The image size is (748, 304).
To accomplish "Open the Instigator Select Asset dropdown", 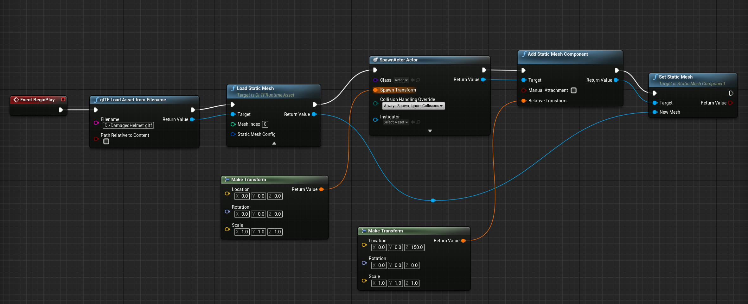I will (x=396, y=122).
